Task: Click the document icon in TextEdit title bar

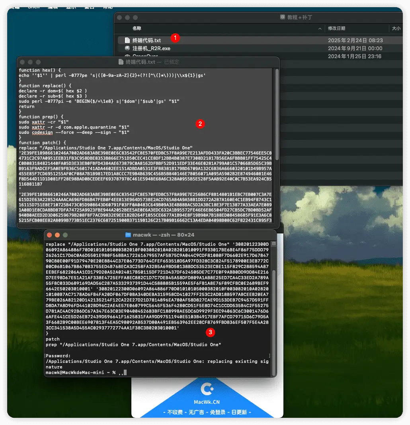Action: coord(121,62)
